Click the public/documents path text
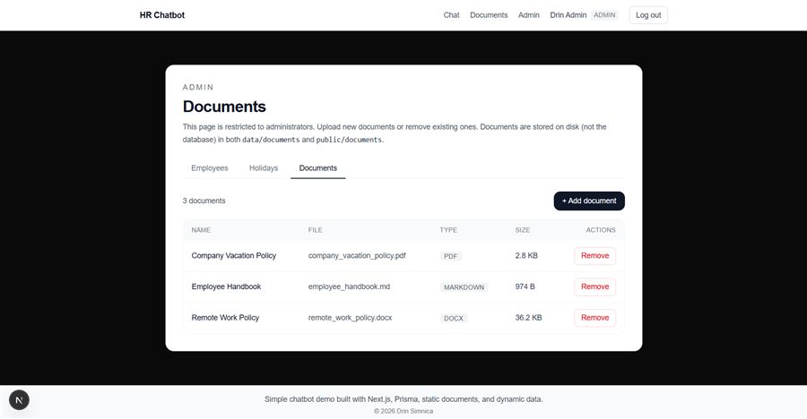The height and width of the screenshot is (419, 807). coord(349,140)
